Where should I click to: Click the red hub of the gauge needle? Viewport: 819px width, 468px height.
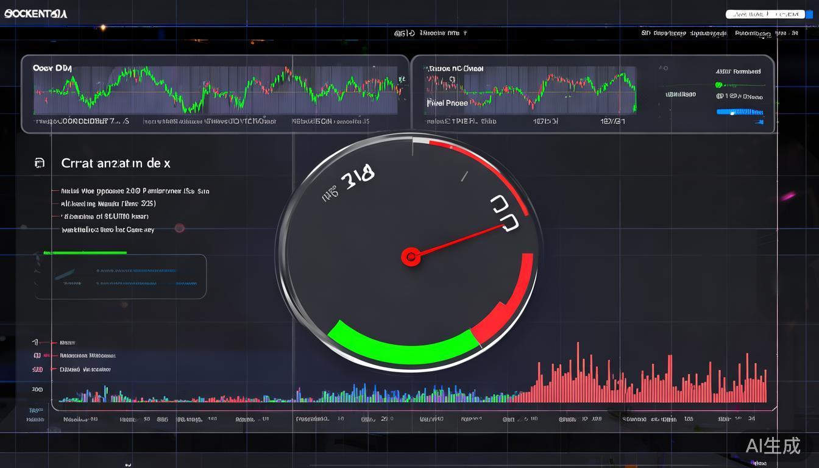[x=411, y=257]
